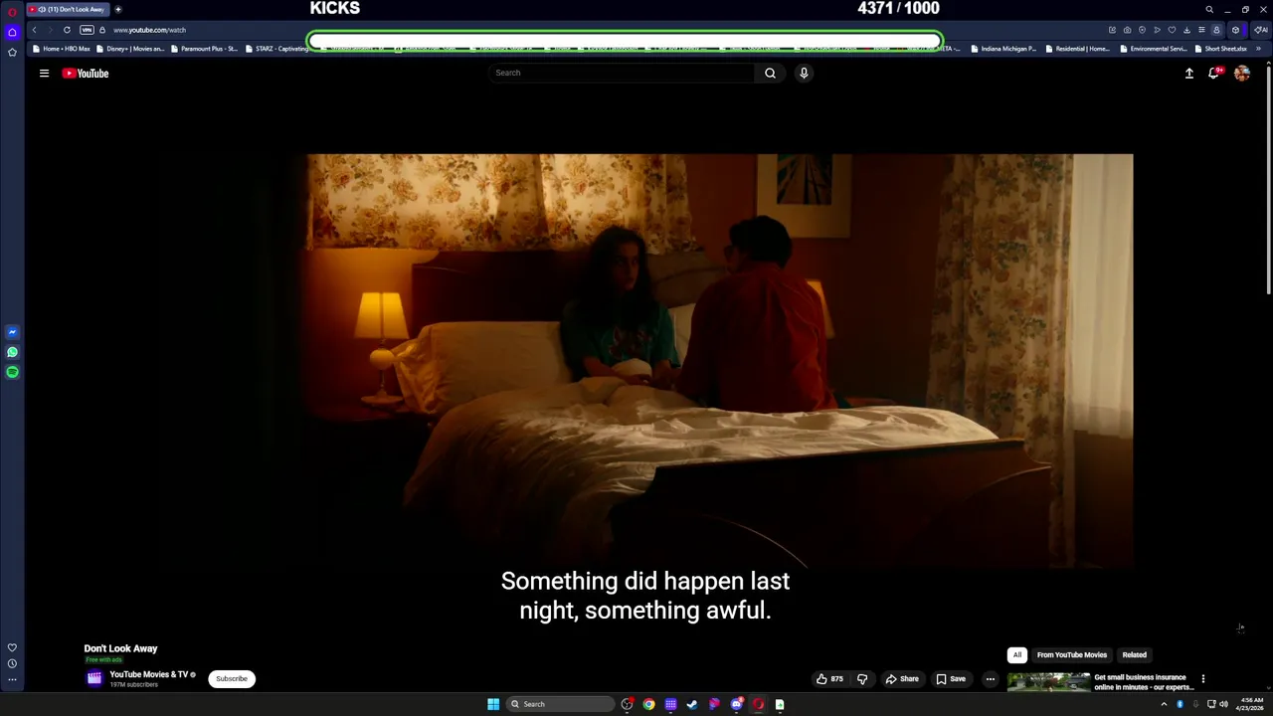
Task: Share the Don't Look Away video
Action: pyautogui.click(x=902, y=679)
